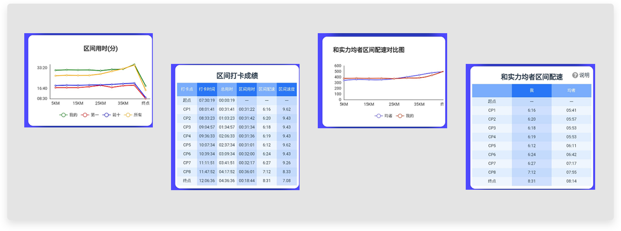621x231 pixels.
Task: Select the 我 column header in pace table
Action: click(531, 91)
